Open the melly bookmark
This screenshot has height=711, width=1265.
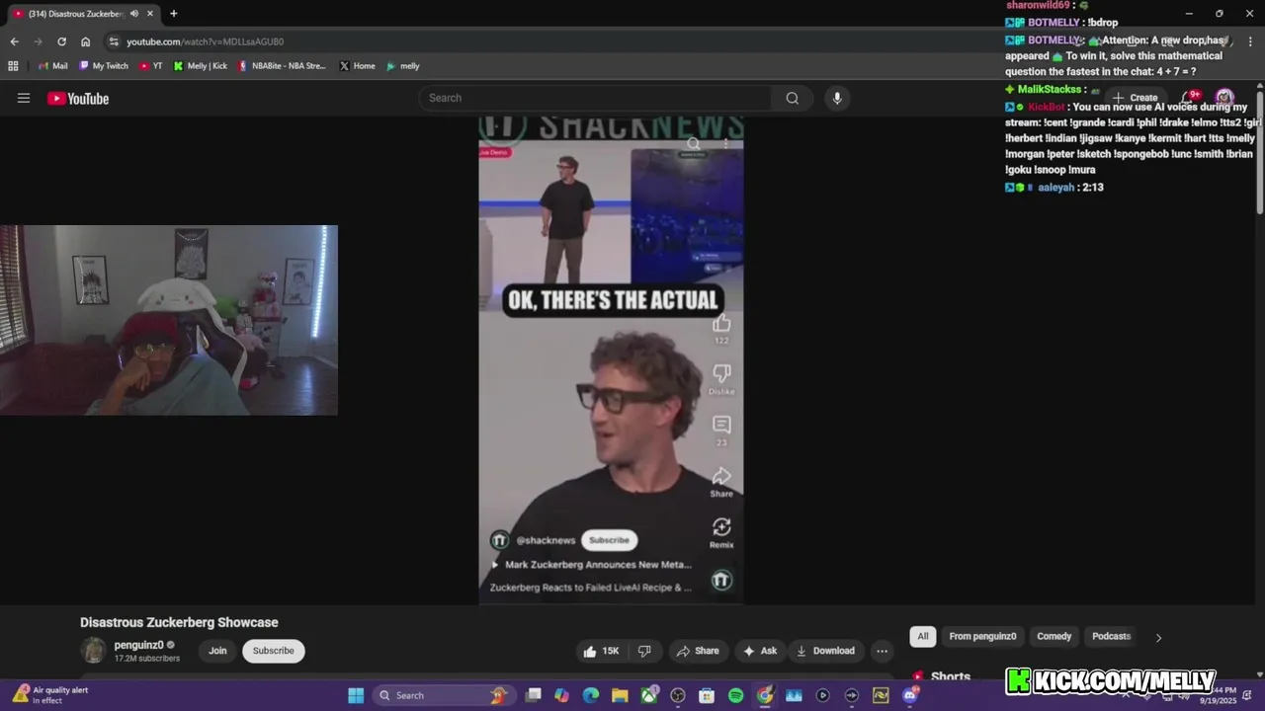pos(403,66)
